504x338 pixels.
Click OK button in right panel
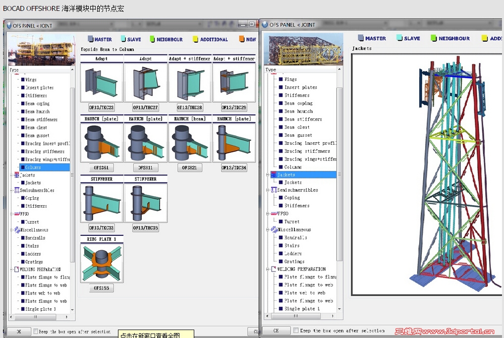[276, 330]
